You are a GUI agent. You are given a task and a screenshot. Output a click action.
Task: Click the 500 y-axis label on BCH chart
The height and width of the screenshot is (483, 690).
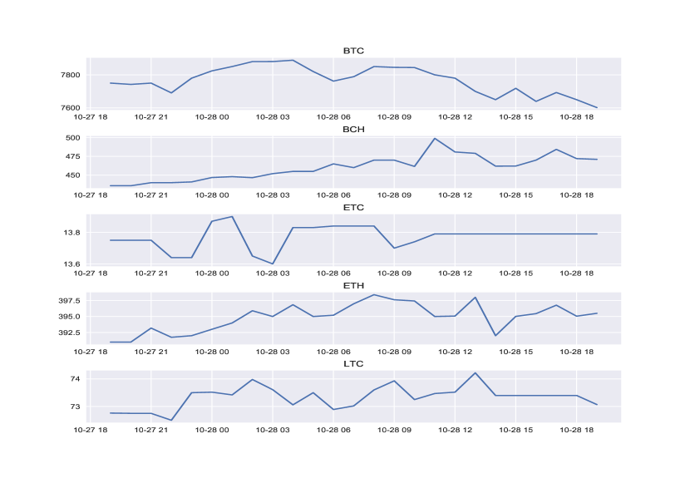[x=73, y=138]
